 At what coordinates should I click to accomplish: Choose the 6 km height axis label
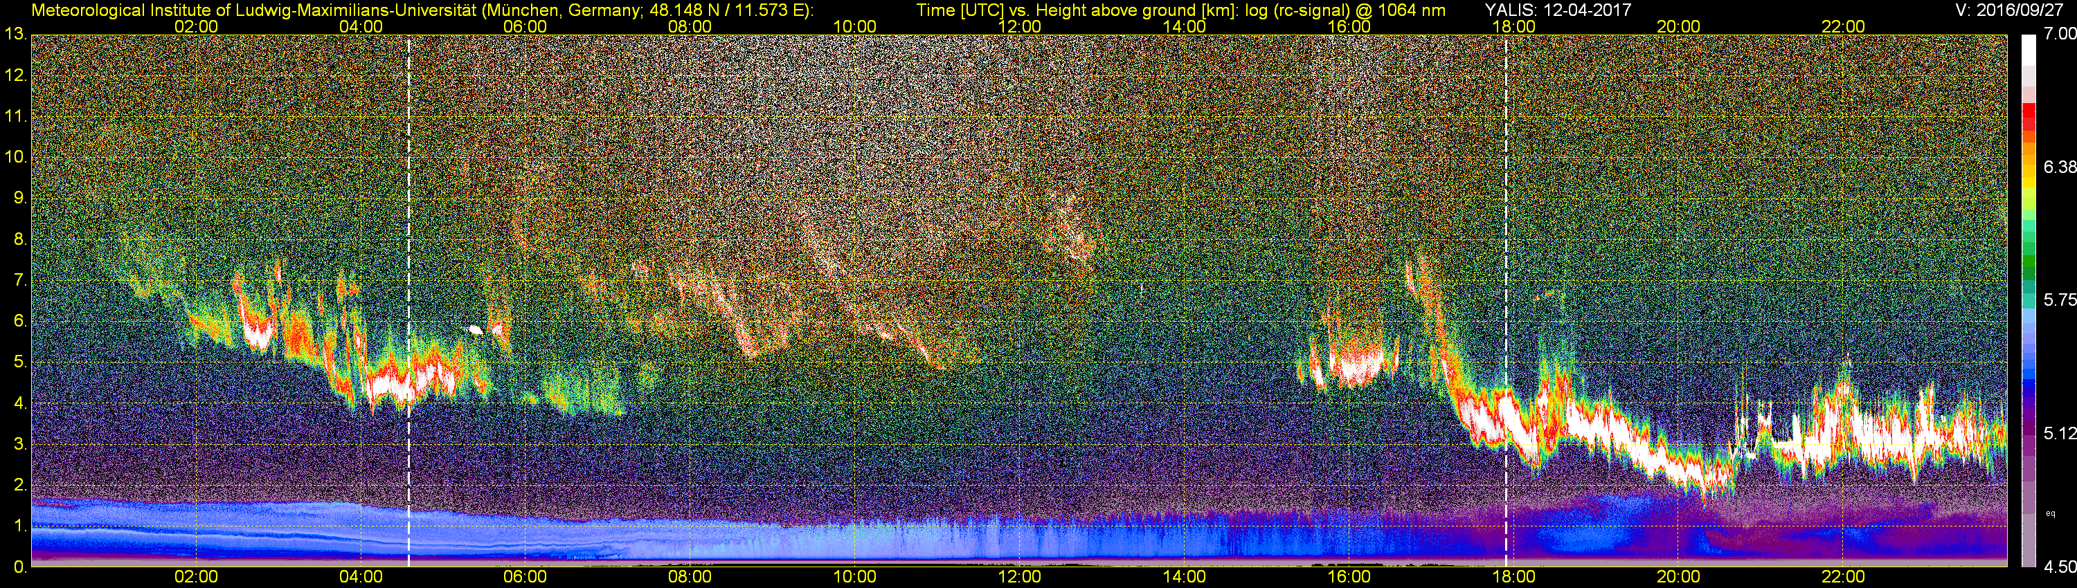[x=20, y=322]
